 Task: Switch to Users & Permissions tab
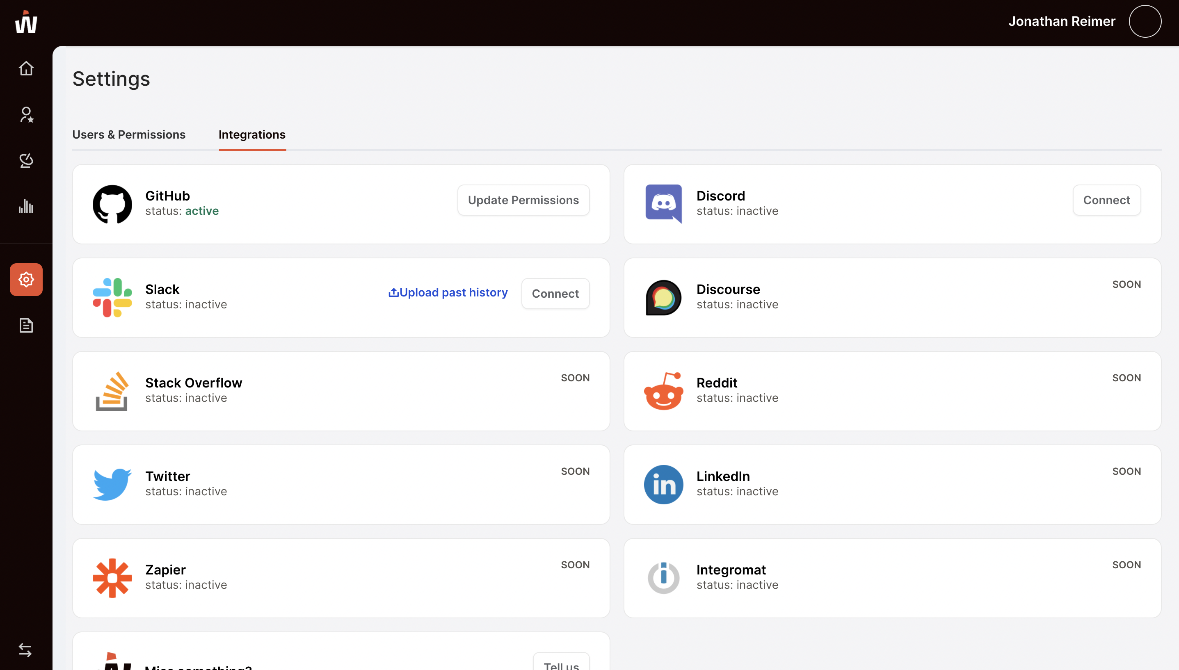coord(128,134)
